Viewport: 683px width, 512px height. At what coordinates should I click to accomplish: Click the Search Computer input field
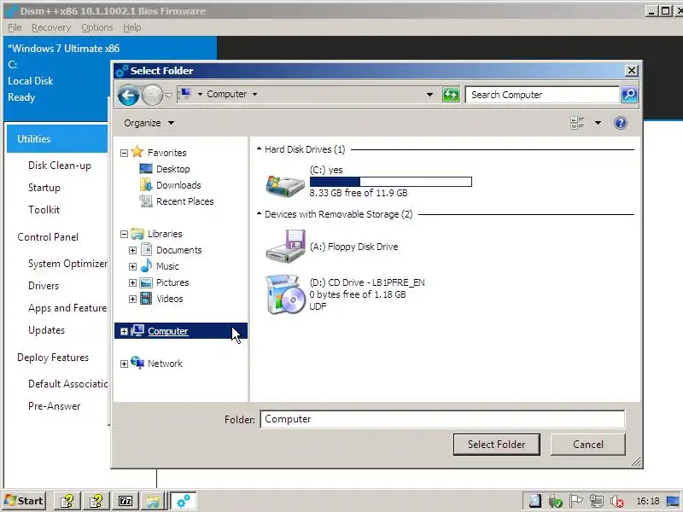[x=542, y=95]
